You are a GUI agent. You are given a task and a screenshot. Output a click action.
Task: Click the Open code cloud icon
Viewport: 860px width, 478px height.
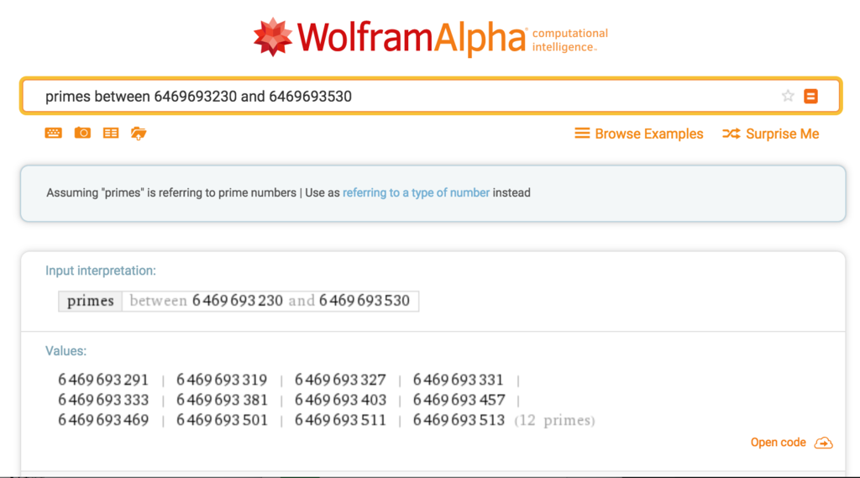tap(823, 443)
